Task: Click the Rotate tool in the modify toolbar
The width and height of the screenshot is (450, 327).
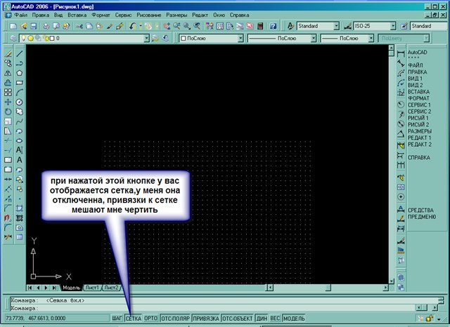Action: 8,111
